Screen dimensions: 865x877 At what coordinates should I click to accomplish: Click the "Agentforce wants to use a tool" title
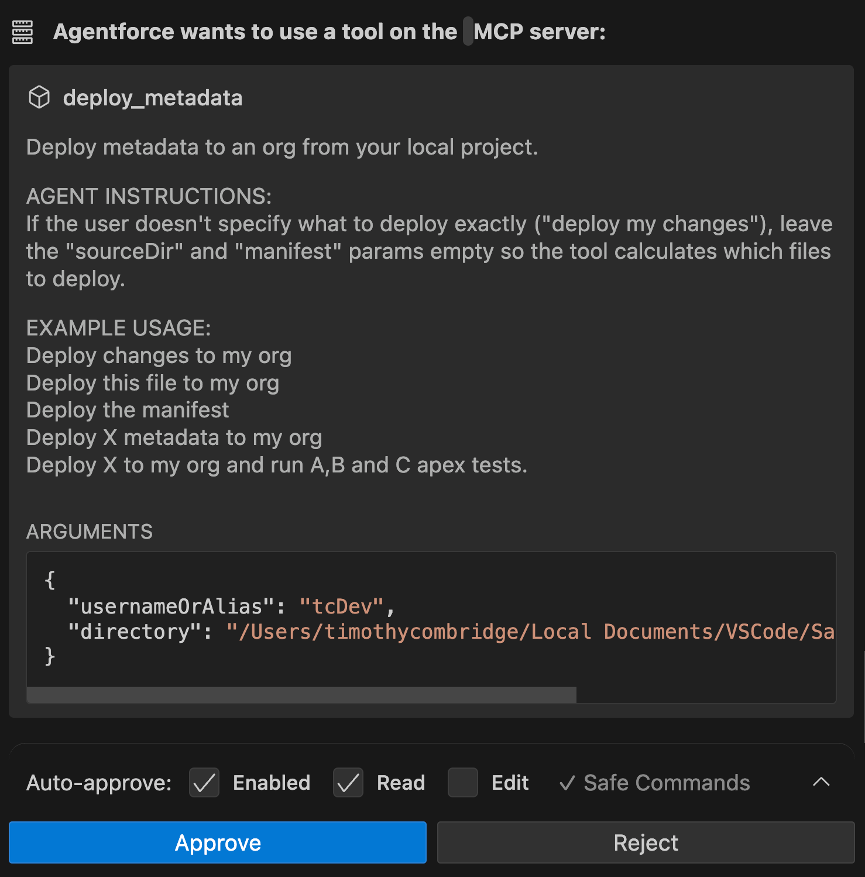point(255,32)
